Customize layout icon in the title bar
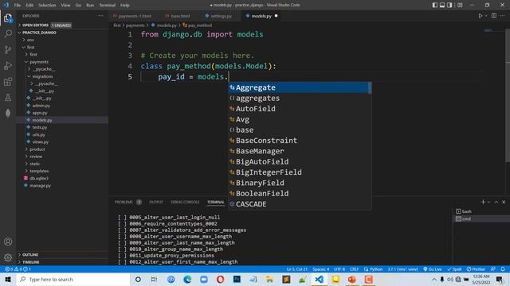510x286 pixels. coord(460,5)
